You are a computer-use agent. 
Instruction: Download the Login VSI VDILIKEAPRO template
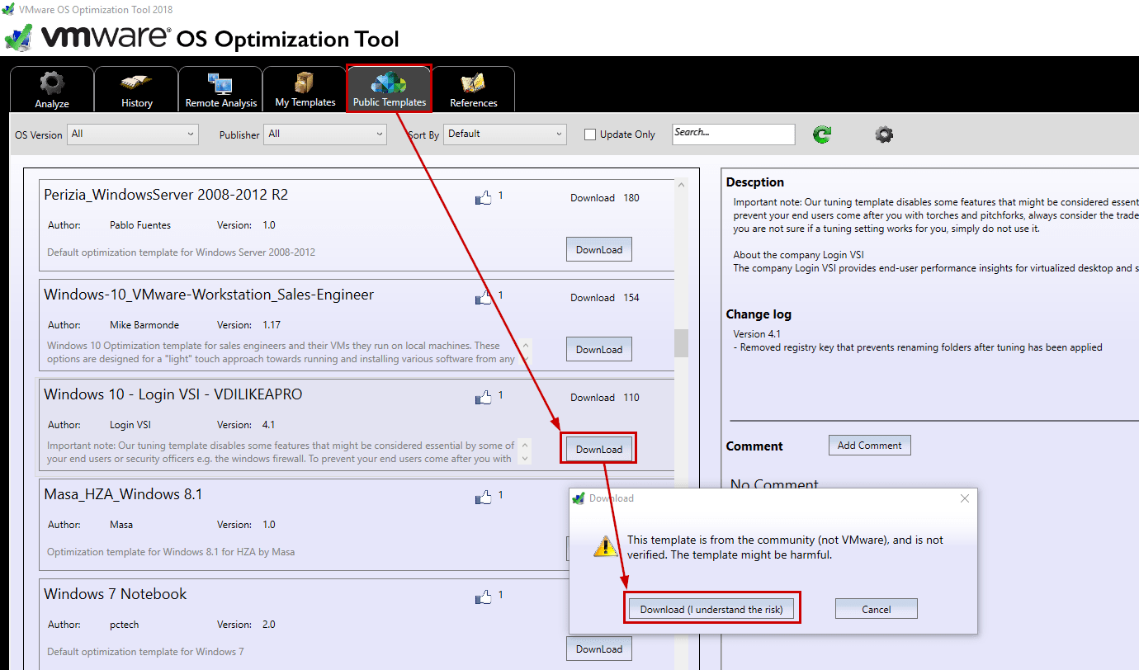click(x=599, y=449)
